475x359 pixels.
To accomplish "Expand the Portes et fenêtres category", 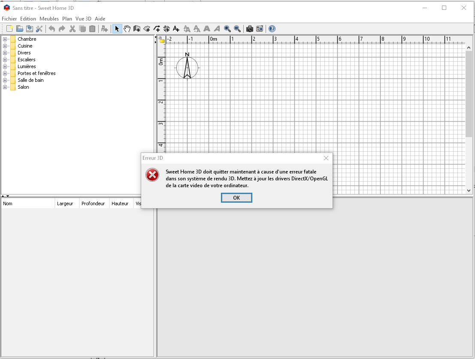I will coord(5,73).
